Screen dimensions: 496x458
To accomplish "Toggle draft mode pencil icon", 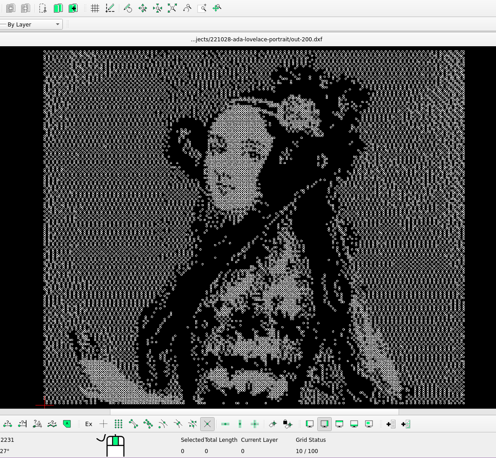I will click(x=110, y=8).
